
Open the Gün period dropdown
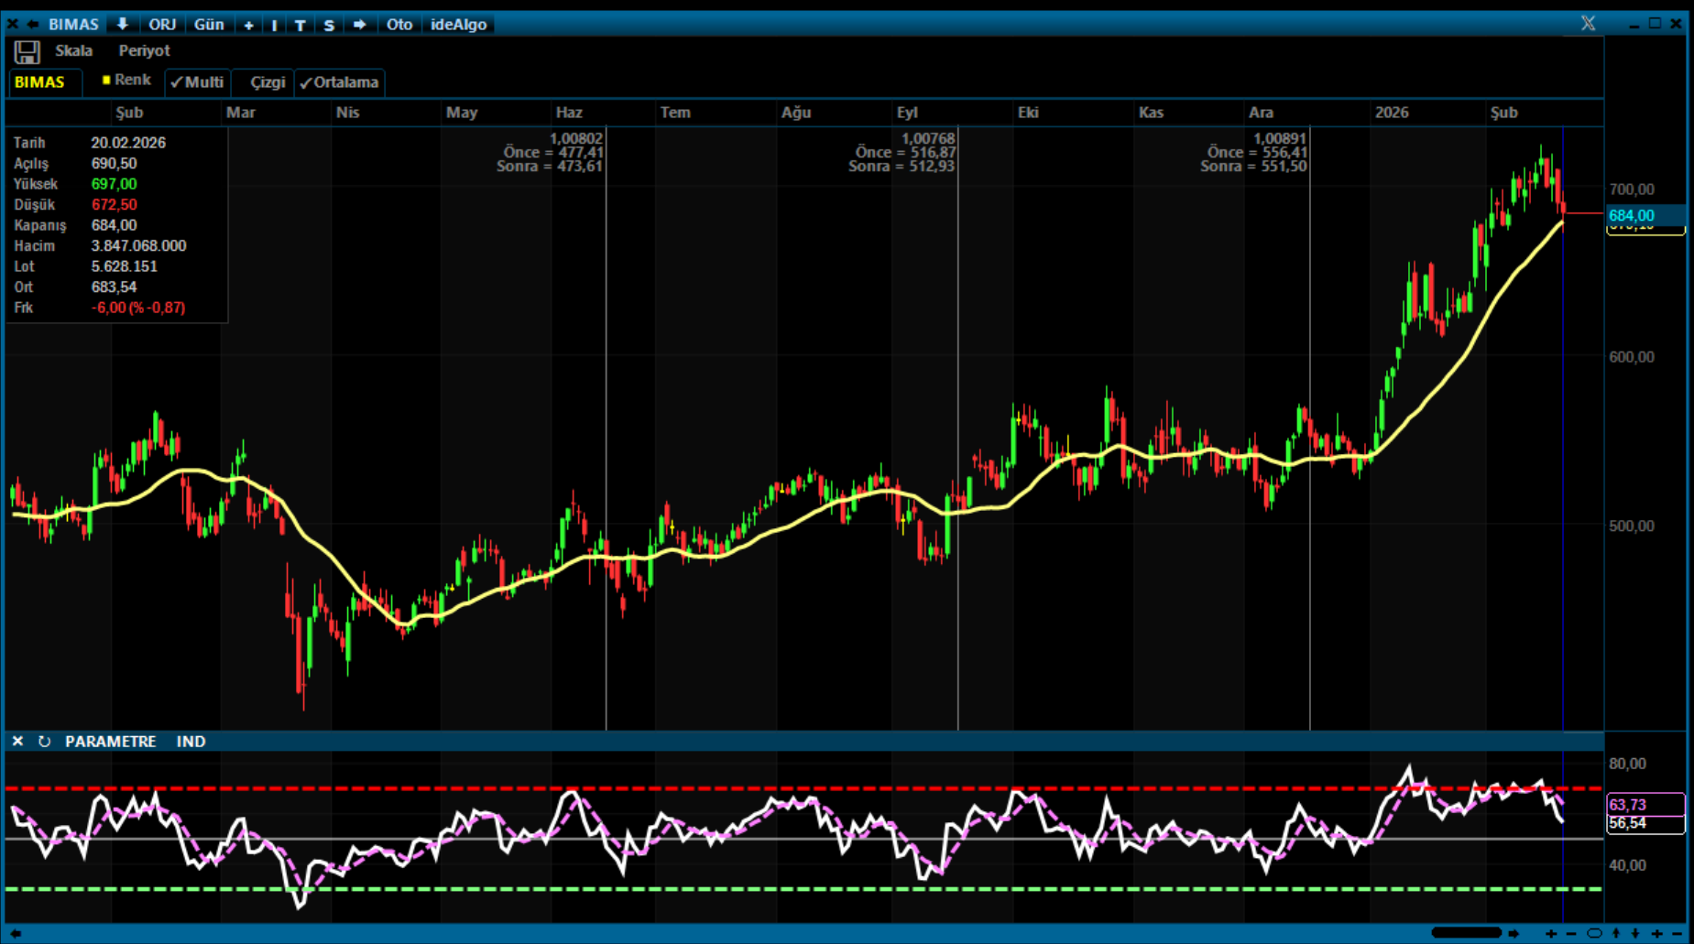tap(209, 25)
